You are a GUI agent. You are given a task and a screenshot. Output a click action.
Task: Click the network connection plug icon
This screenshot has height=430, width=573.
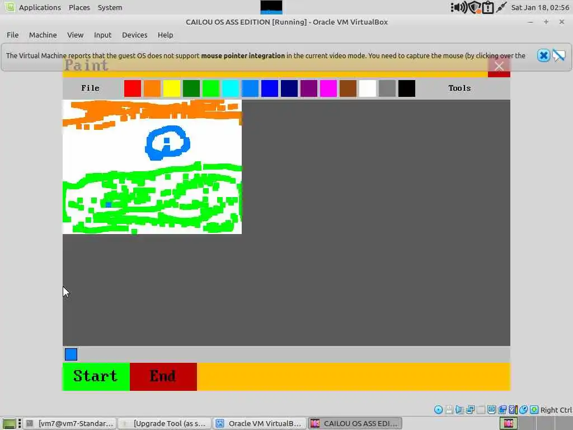point(501,7)
